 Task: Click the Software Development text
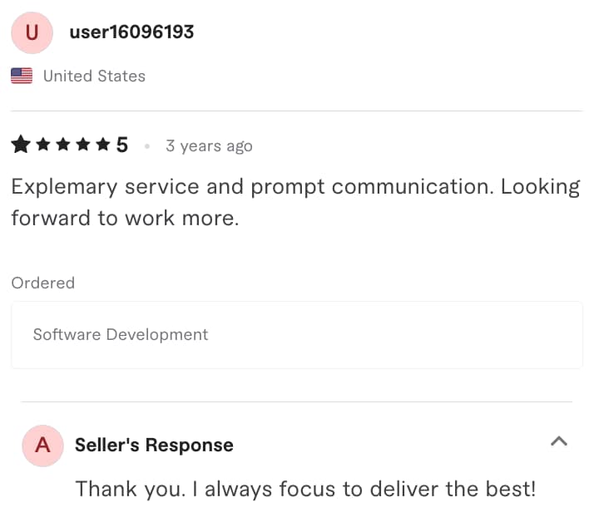click(x=121, y=334)
